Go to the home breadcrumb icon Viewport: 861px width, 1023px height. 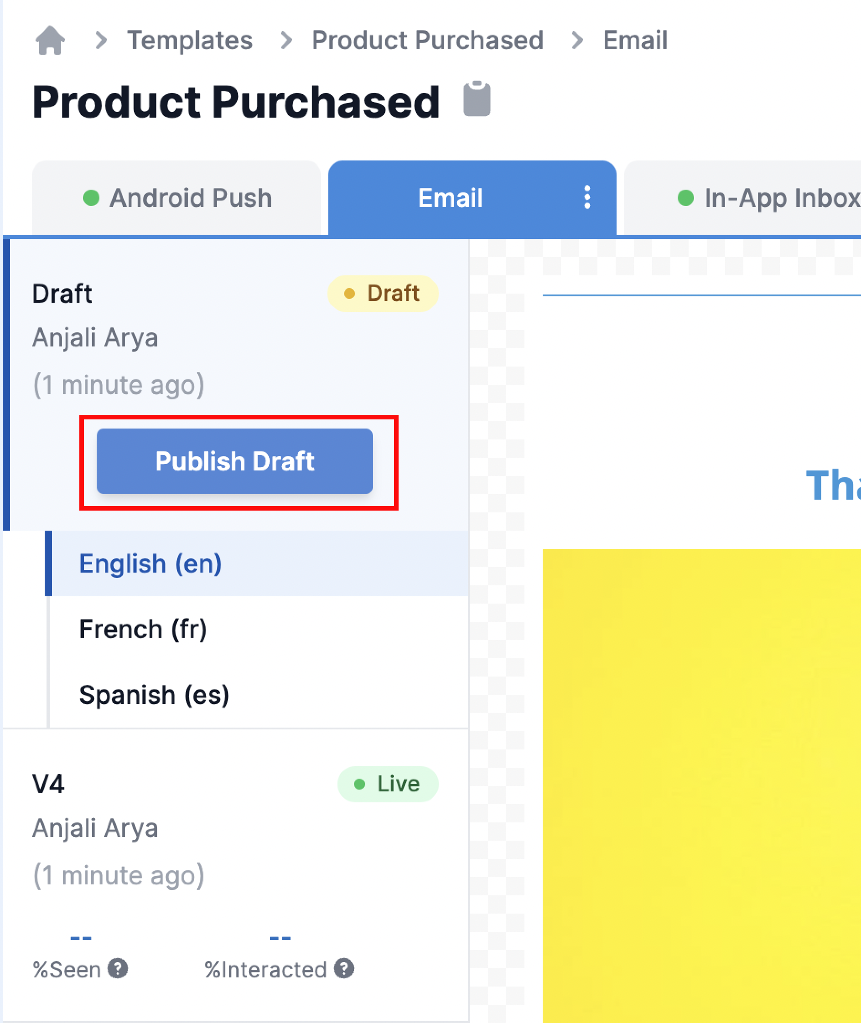(x=50, y=40)
